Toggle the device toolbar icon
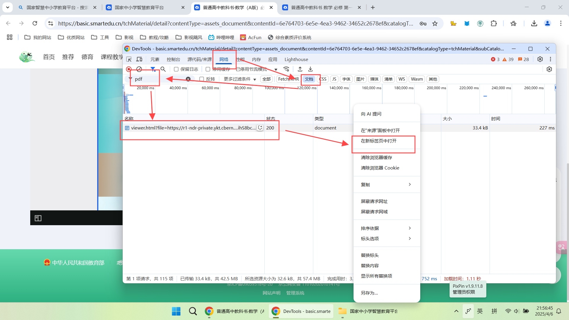This screenshot has height=320, width=569. [x=139, y=59]
